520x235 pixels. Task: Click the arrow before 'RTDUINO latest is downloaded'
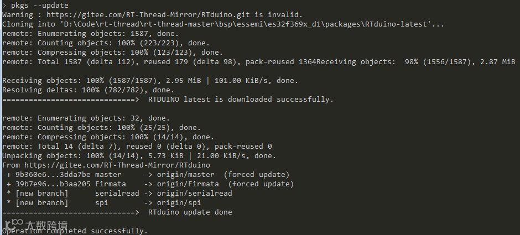coord(71,100)
